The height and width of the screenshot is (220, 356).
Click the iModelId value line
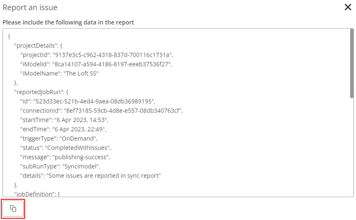point(96,64)
